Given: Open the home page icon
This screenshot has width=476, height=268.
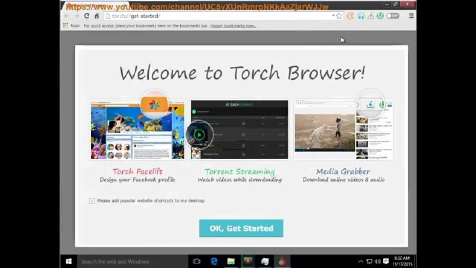Looking at the screenshot, I should click(x=97, y=16).
